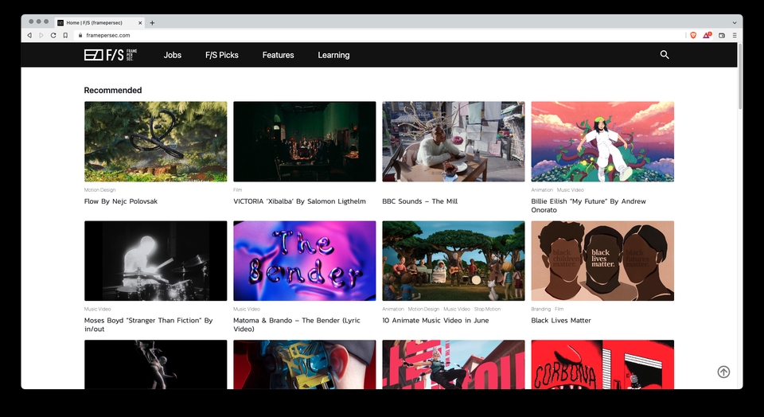Click the browser forward arrow
The image size is (764, 417).
pos(41,35)
